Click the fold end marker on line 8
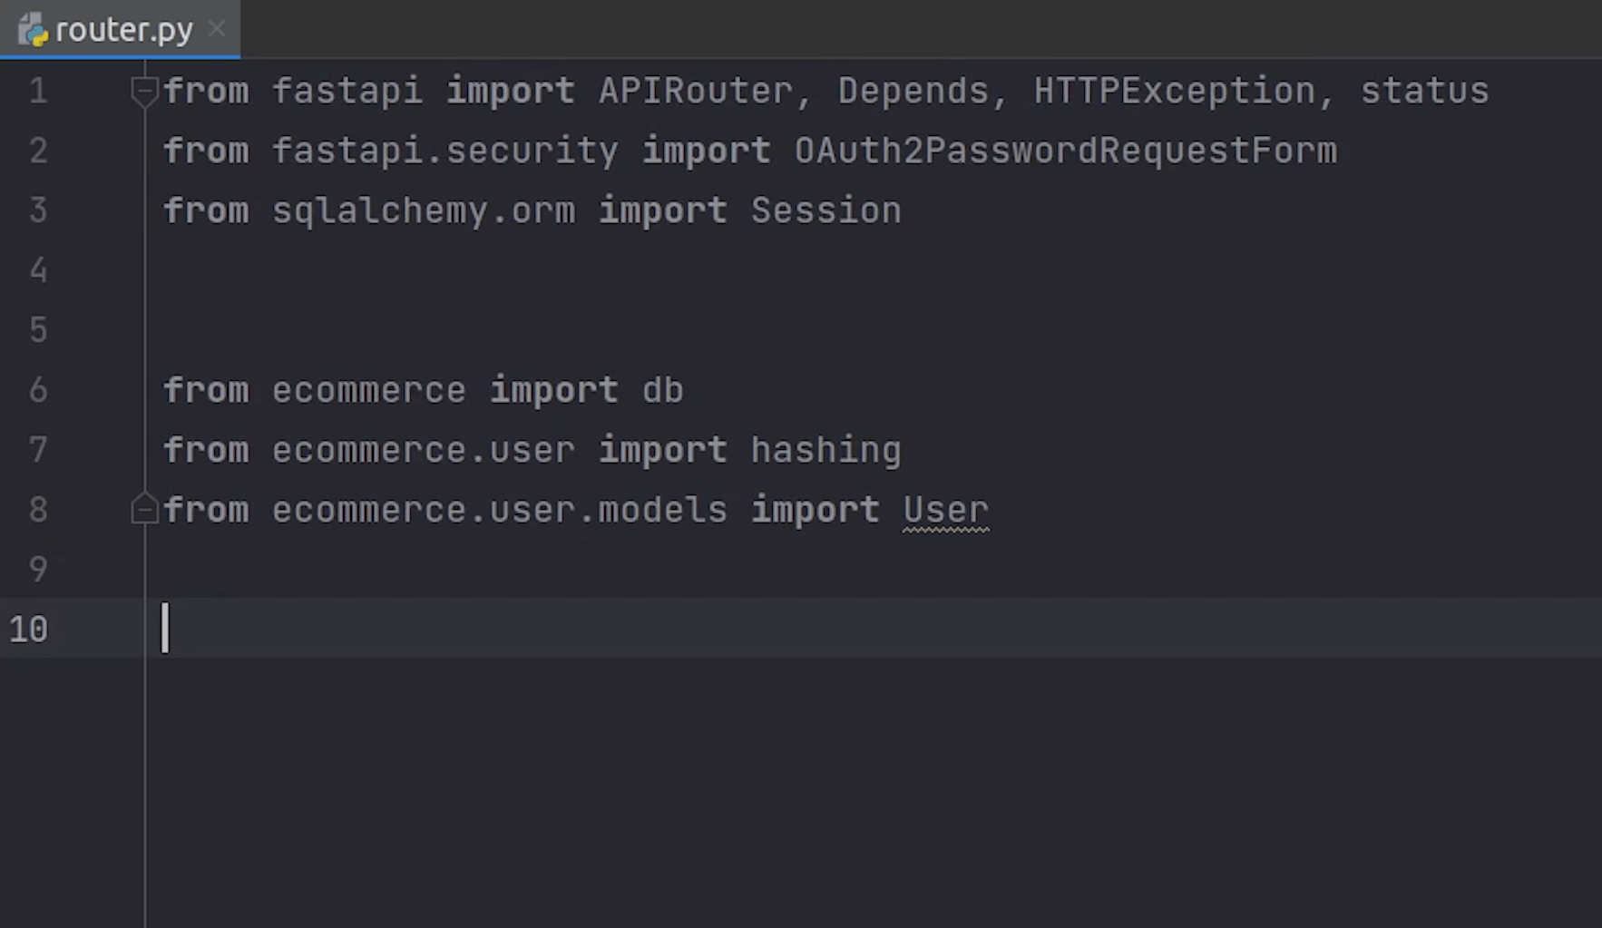Screen dimensions: 1602x928 pos(144,510)
